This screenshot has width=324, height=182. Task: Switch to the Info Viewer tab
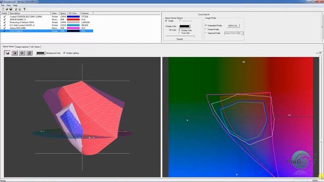(x=35, y=47)
